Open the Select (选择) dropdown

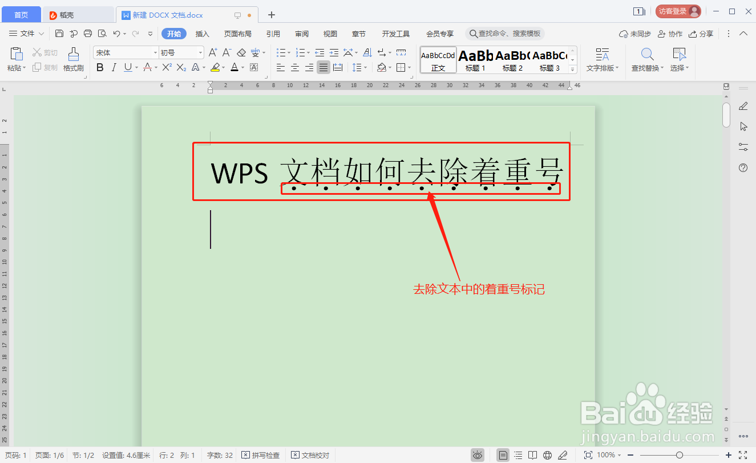coord(679,68)
